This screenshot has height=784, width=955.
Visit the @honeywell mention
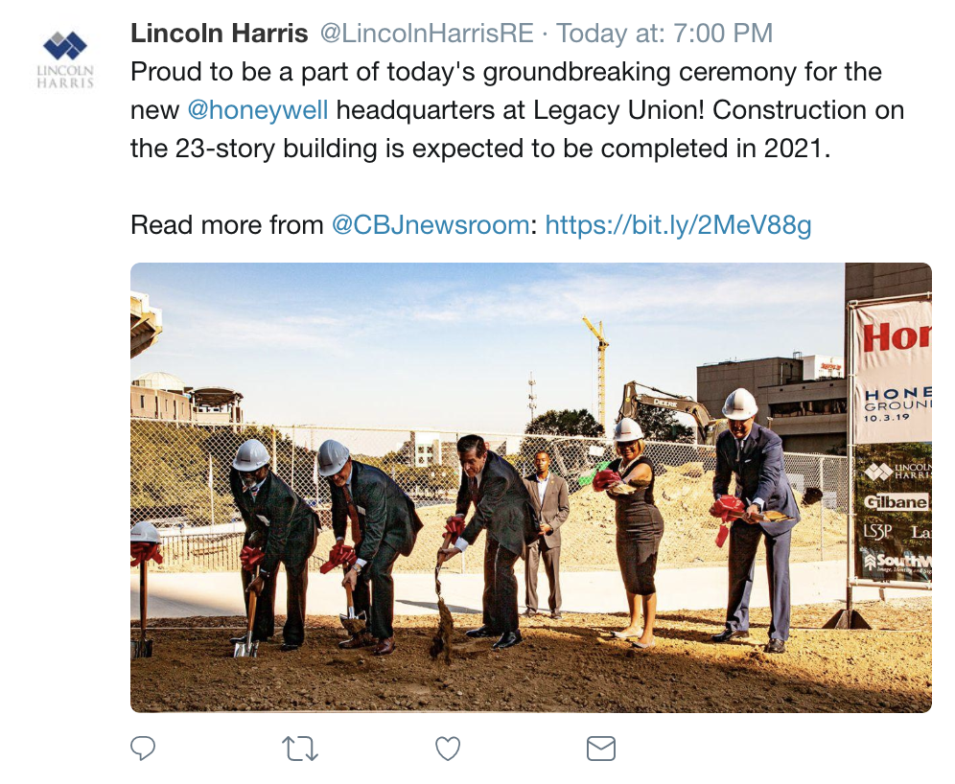pos(257,109)
